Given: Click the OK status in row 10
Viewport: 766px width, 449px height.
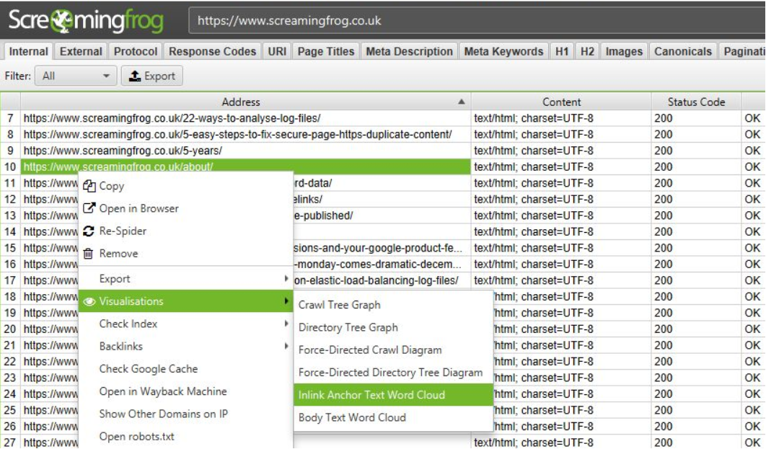Looking at the screenshot, I should coord(753,166).
